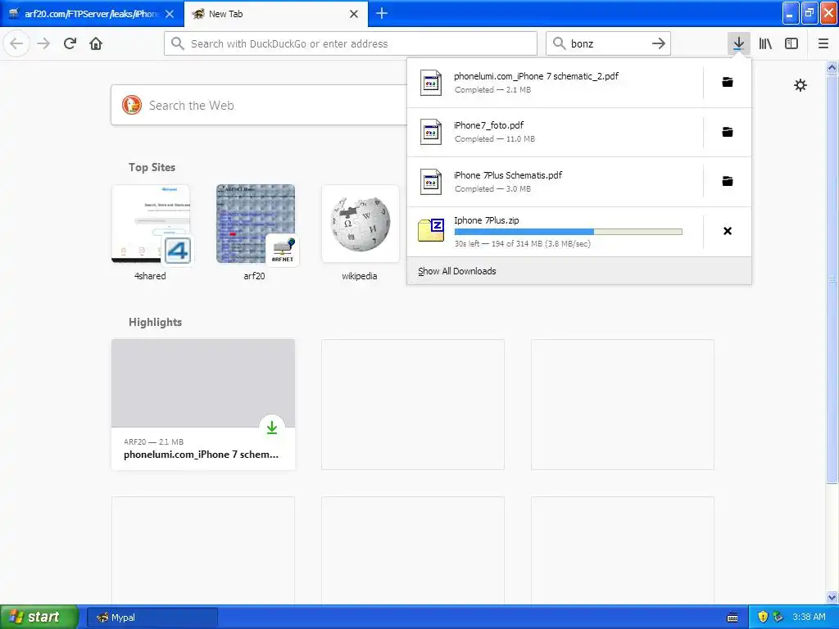Image resolution: width=839 pixels, height=629 pixels.
Task: Click the network connection tray icon
Action: 778,617
